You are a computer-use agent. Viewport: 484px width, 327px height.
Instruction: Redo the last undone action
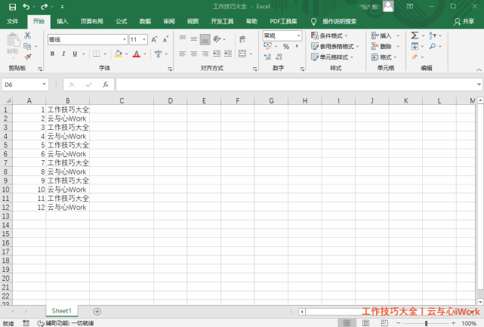tap(44, 7)
